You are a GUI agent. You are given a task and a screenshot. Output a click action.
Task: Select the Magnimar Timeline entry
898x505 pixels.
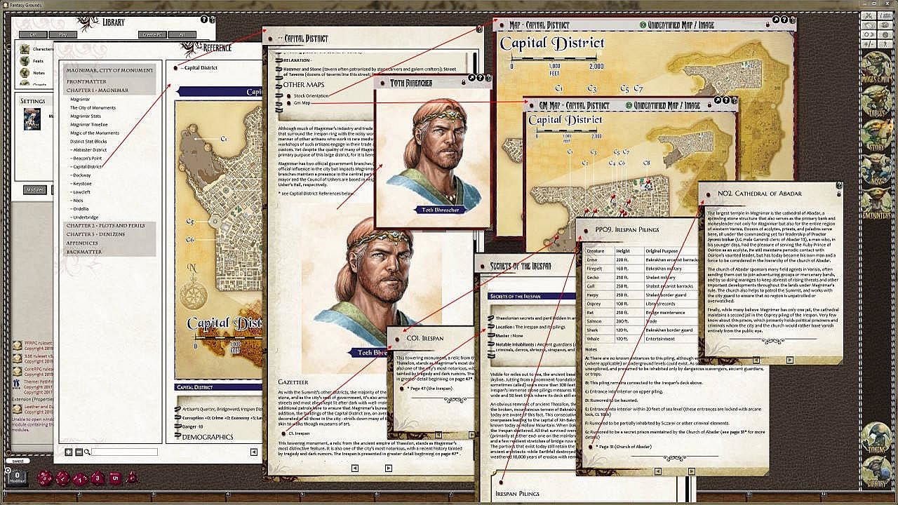coord(89,125)
